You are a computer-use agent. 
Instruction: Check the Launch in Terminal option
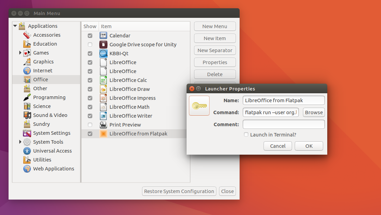[x=246, y=134]
